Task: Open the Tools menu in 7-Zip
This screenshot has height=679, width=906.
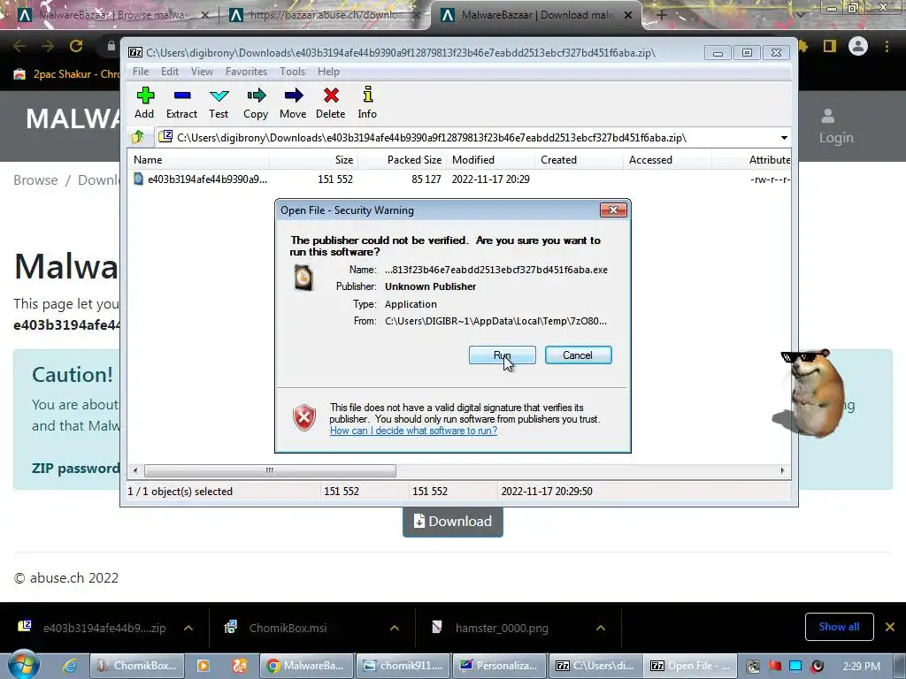Action: [292, 72]
